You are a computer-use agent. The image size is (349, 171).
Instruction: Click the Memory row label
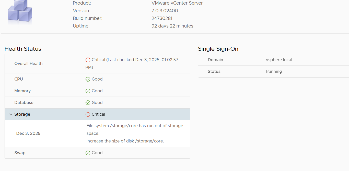coord(22,91)
